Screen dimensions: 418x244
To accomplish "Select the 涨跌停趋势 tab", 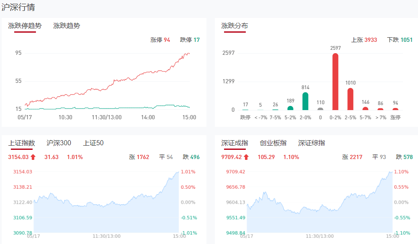I will point(25,26).
